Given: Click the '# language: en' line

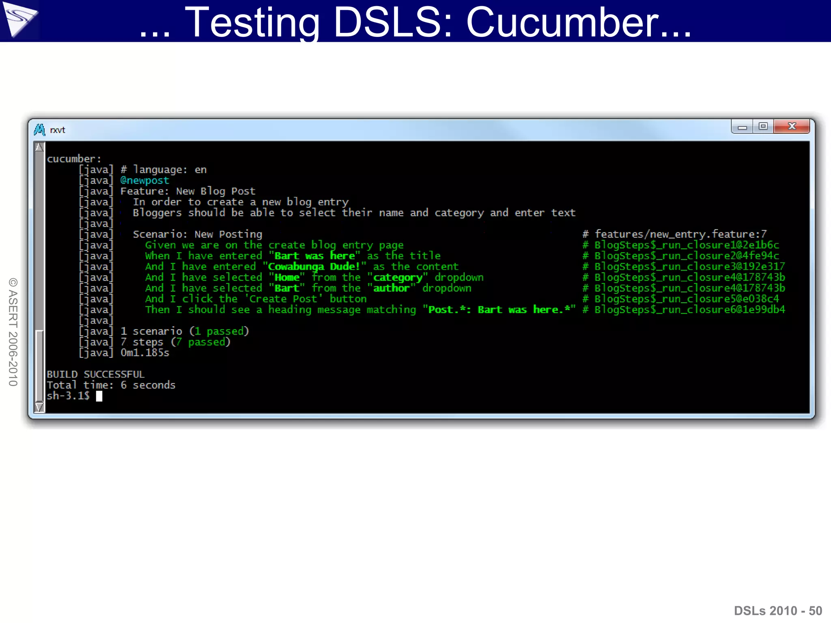Looking at the screenshot, I should (x=164, y=170).
